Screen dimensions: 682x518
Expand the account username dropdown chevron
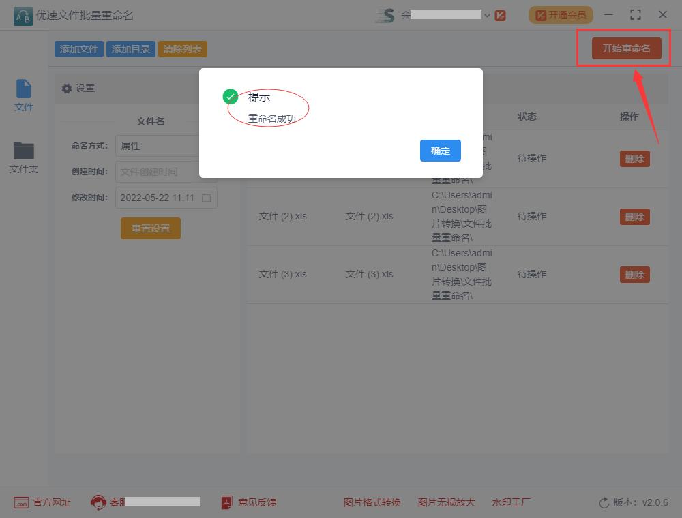487,14
